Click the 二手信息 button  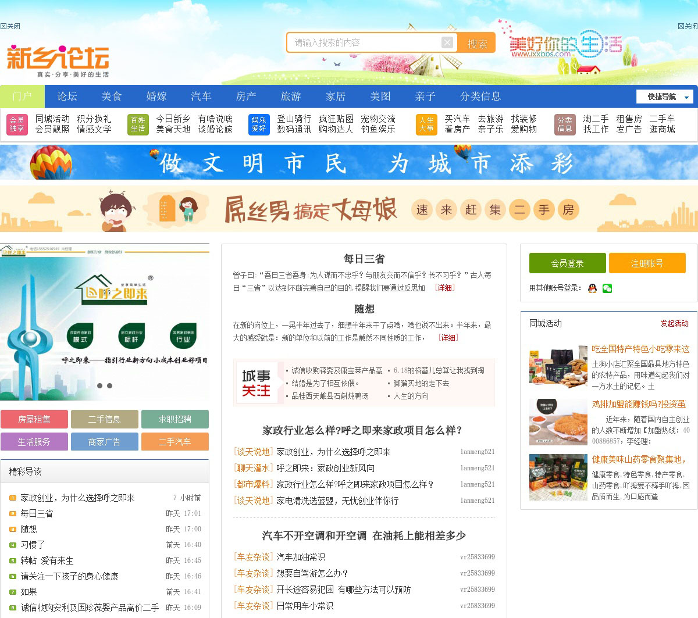point(105,419)
